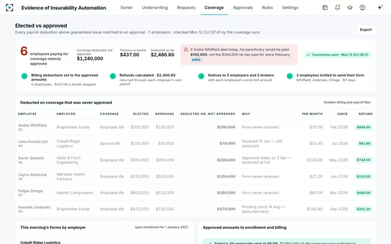Click check icon beside 3 employees invited
The height and width of the screenshot is (244, 391).
[x=290, y=76]
